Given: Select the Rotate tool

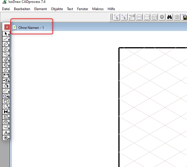Looking at the screenshot, I should tap(6, 107).
